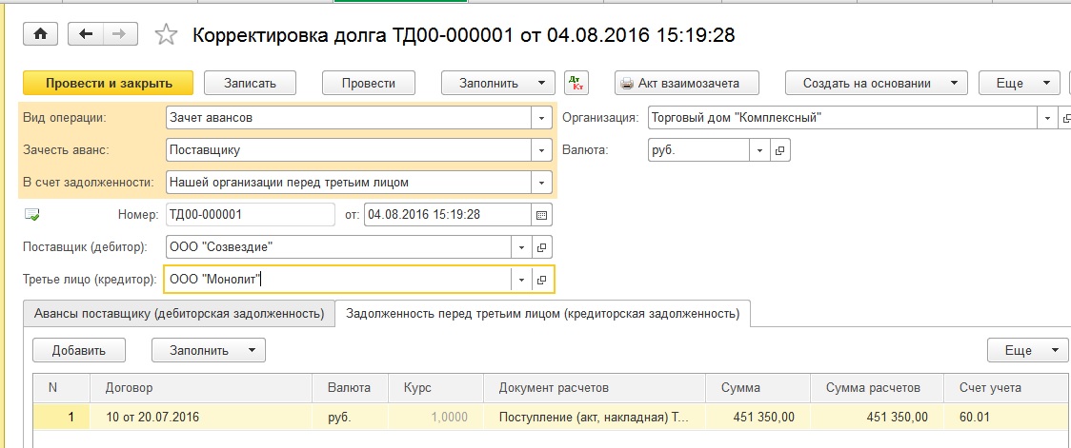This screenshot has height=448, width=1071.
Task: Click Добавить to add a row
Action: [78, 350]
